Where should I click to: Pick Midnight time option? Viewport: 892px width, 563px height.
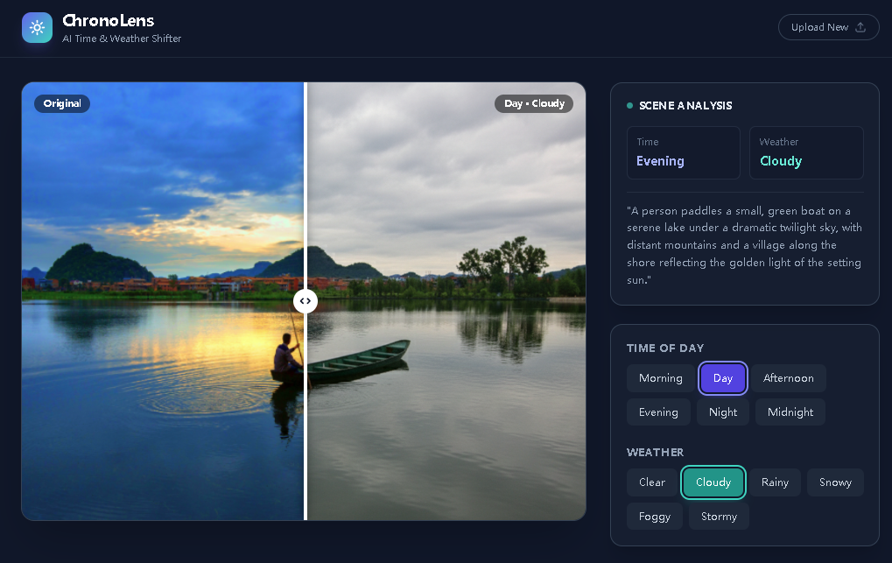click(x=790, y=412)
